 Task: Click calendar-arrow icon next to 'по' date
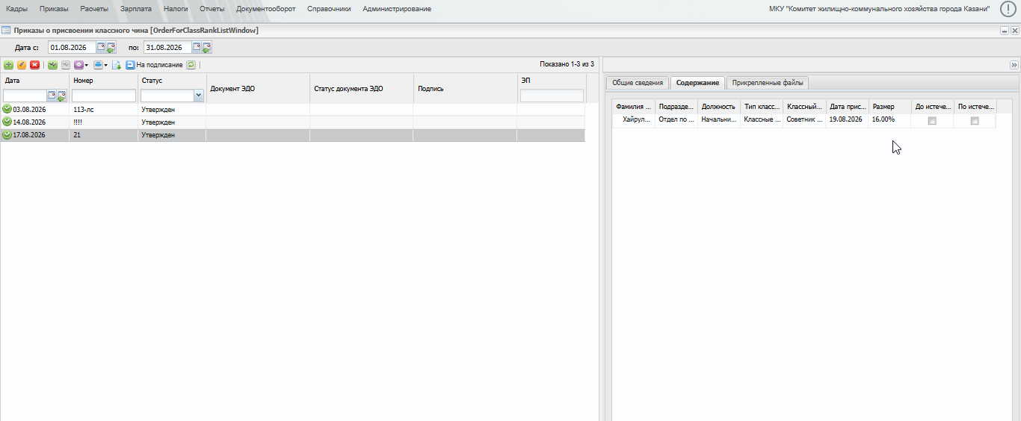pyautogui.click(x=206, y=47)
